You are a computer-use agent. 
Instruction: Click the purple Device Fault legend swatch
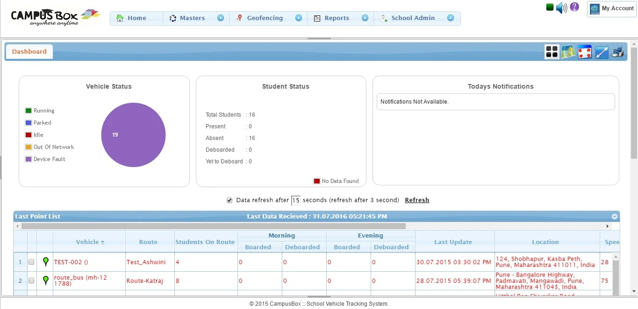click(29, 159)
